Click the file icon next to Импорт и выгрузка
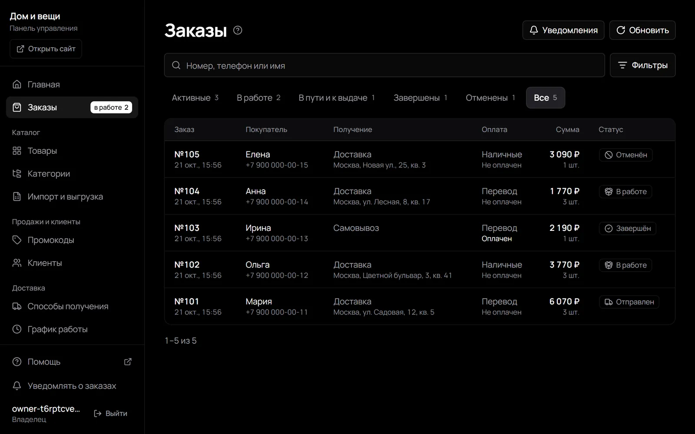The width and height of the screenshot is (695, 434). click(17, 197)
